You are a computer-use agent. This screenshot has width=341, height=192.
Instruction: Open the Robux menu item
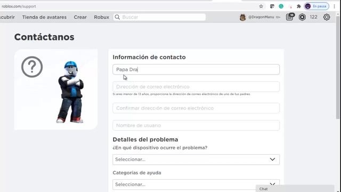point(101,17)
